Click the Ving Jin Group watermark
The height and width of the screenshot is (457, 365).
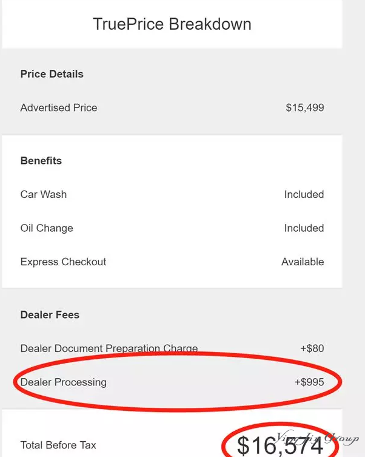(317, 438)
